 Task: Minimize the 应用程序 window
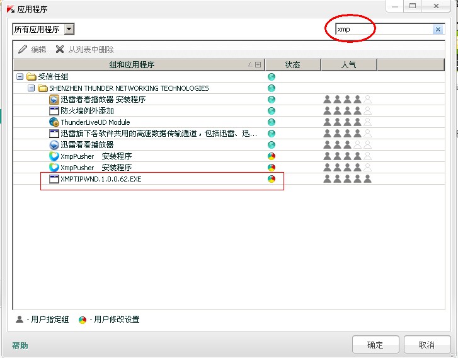pyautogui.click(x=395, y=6)
